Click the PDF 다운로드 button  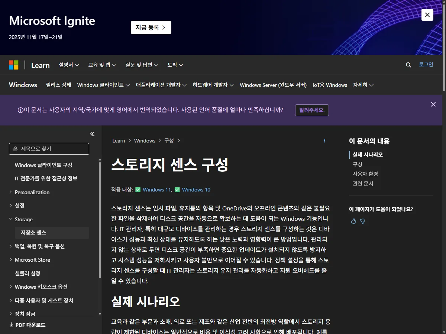[27, 325]
